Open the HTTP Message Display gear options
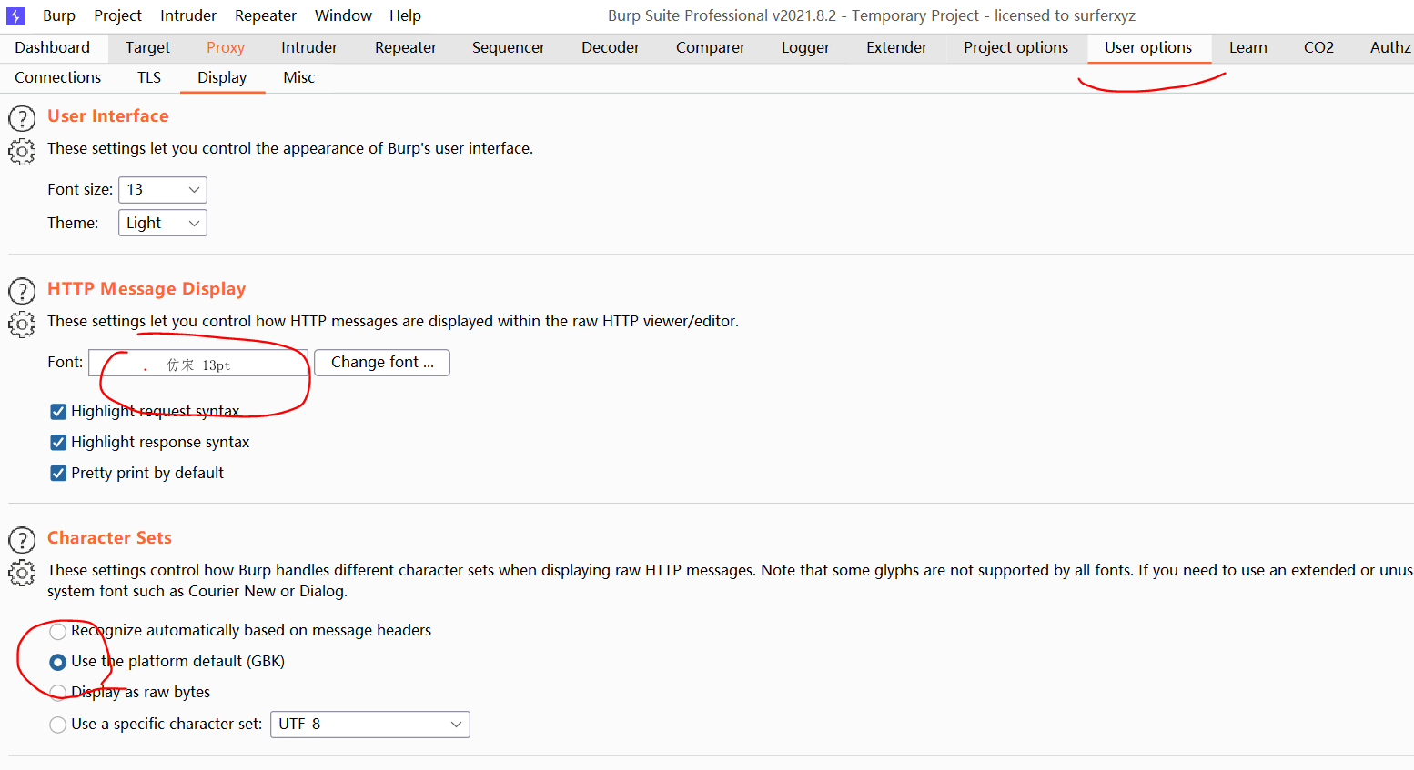The width and height of the screenshot is (1414, 770). [22, 325]
